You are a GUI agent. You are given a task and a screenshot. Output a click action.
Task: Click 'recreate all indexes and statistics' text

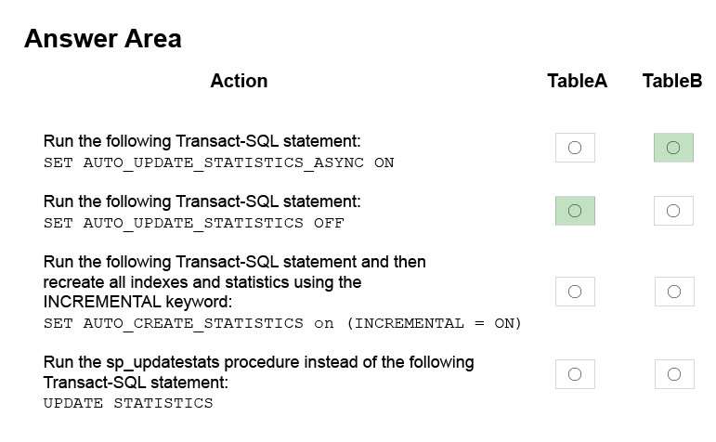click(166, 282)
